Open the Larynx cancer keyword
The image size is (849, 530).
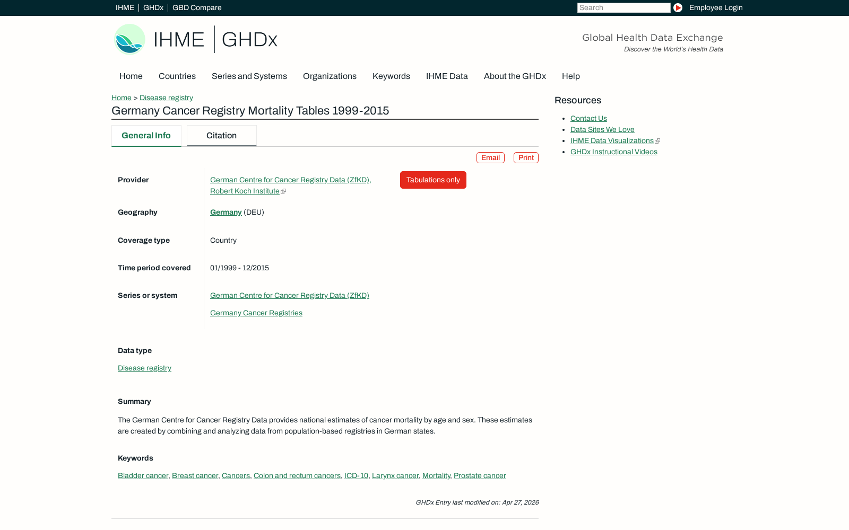coord(395,476)
